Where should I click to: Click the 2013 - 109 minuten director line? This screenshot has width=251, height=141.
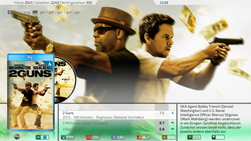pyautogui.click(x=104, y=117)
